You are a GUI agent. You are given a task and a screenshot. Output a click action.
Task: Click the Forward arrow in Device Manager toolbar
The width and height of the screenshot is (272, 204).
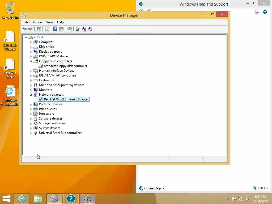tap(31, 29)
